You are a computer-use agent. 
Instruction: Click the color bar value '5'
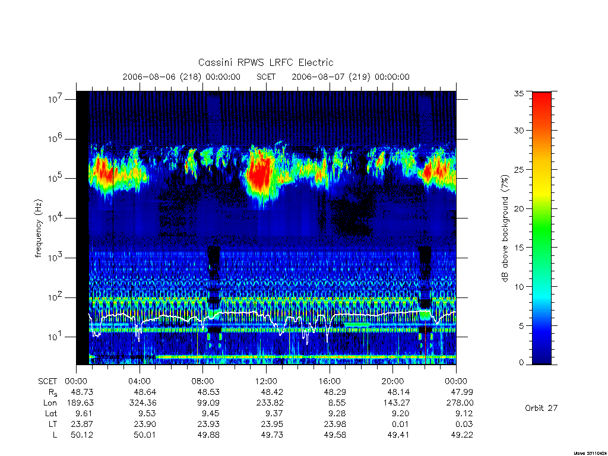pos(521,326)
